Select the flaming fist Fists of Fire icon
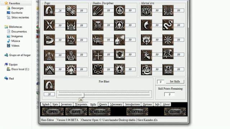The width and height of the screenshot is (230, 129). (x=146, y=40)
